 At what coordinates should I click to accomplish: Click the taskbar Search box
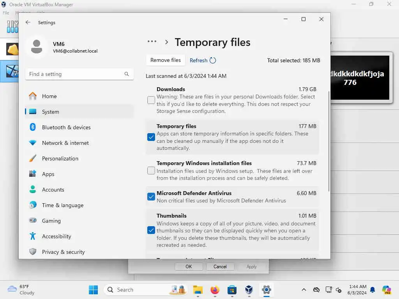[x=146, y=290]
